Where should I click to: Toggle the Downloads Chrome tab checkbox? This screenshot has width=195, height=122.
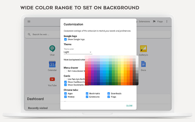(109, 93)
